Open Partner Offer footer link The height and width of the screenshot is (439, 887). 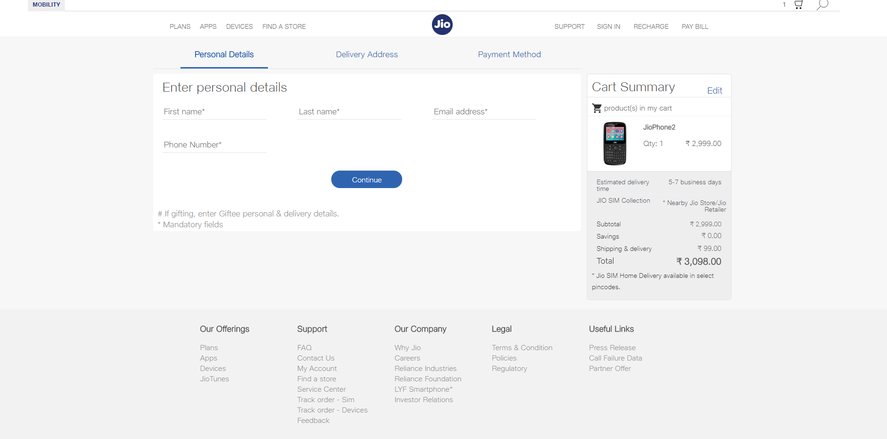610,369
